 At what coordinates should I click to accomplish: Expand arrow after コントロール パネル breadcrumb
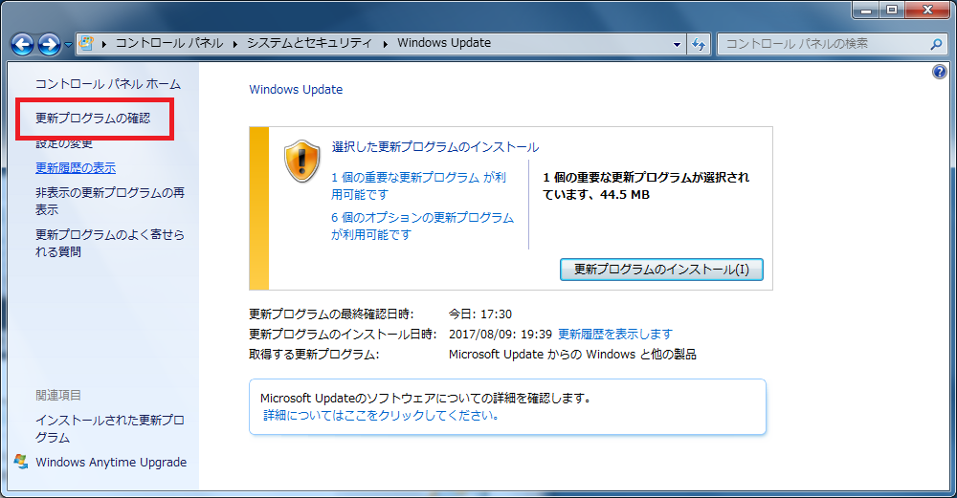[235, 44]
